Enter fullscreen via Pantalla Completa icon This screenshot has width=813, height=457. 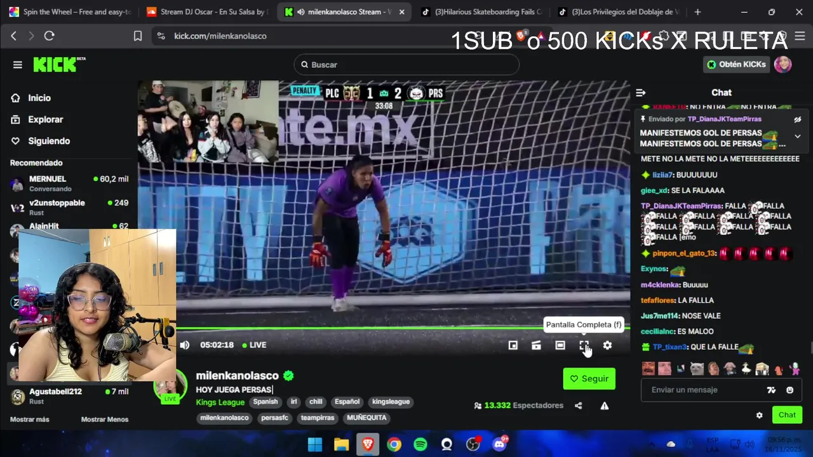click(x=584, y=345)
